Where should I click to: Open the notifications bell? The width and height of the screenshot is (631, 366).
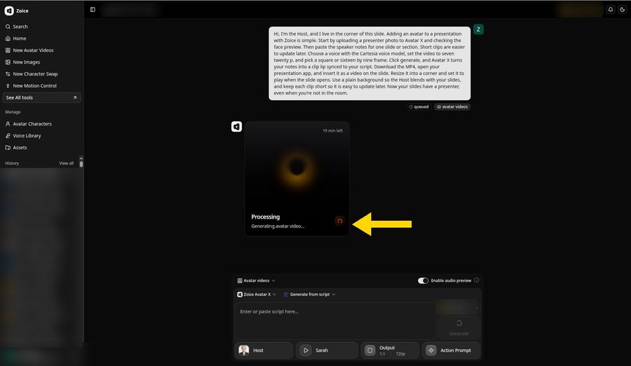pos(611,10)
